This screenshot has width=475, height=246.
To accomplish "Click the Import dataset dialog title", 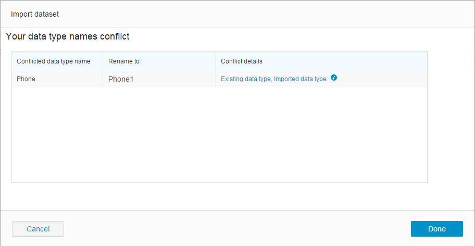I will (35, 14).
